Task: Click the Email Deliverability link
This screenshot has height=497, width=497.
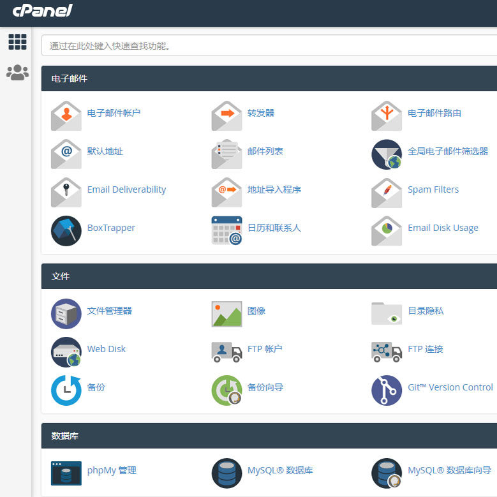Action: [x=126, y=189]
